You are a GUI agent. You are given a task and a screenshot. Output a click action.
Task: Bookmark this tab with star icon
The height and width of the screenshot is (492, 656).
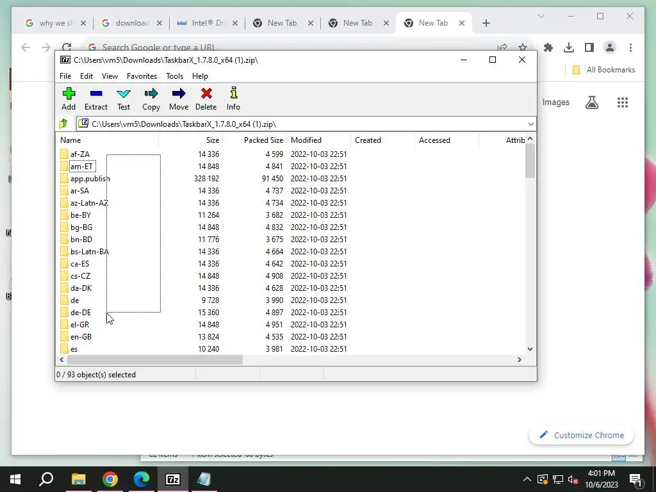tap(523, 47)
